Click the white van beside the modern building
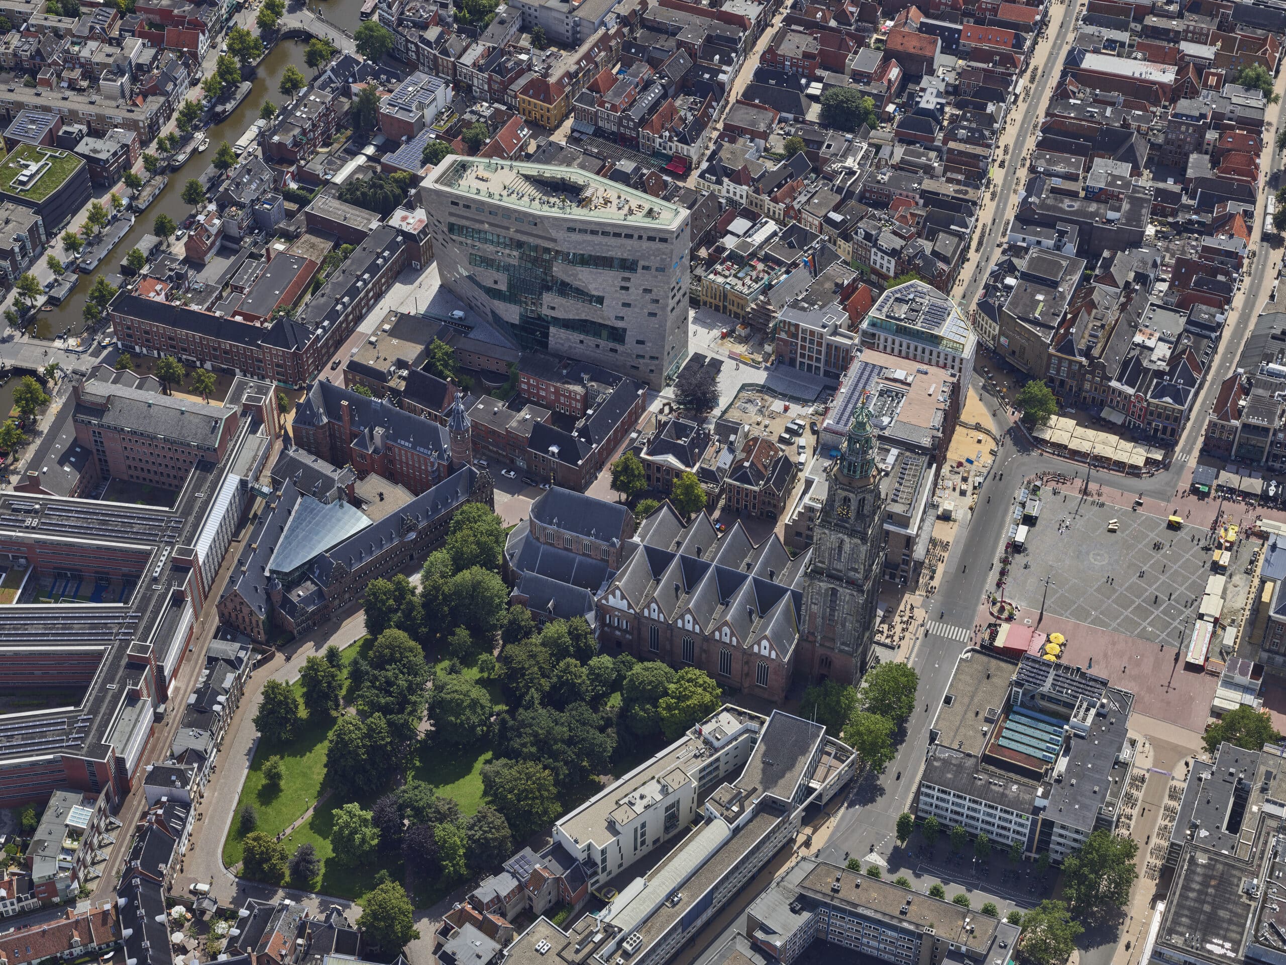The image size is (1286, 965). (458, 315)
